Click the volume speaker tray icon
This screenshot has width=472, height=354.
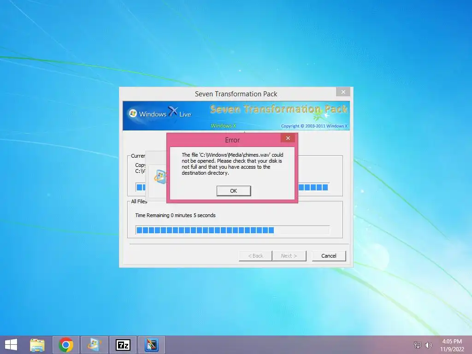[x=428, y=345]
